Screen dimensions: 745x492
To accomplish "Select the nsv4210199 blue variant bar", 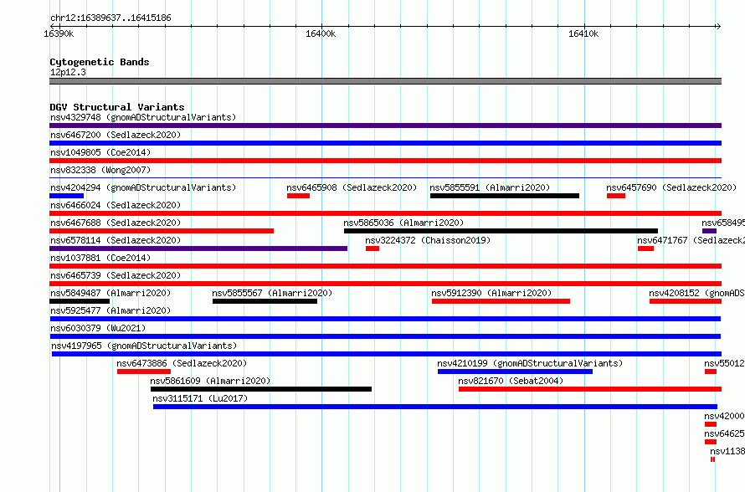I will coord(515,372).
